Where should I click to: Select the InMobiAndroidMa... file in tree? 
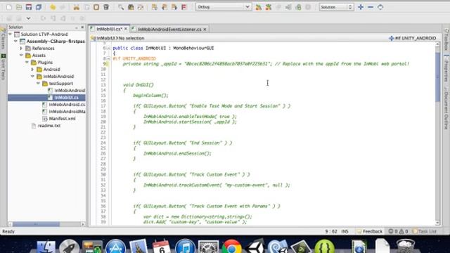point(67,112)
